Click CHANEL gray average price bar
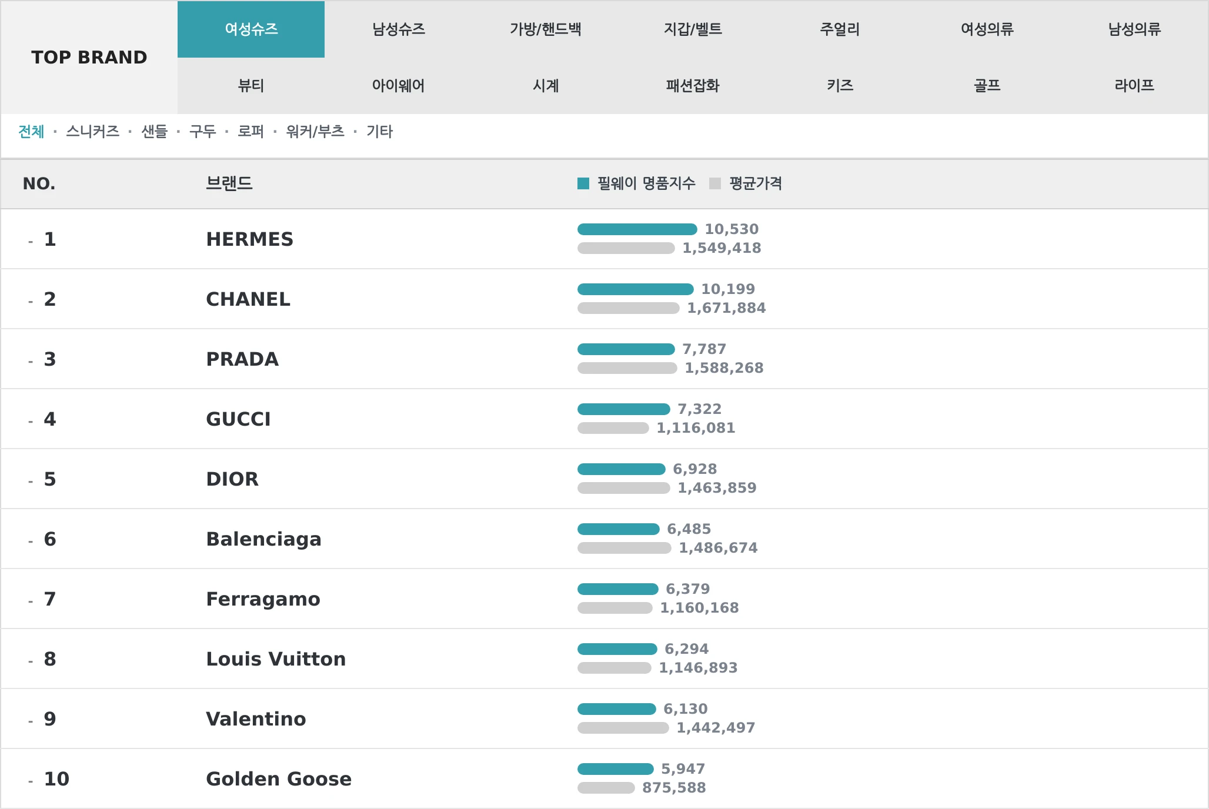This screenshot has width=1209, height=809. [x=629, y=308]
